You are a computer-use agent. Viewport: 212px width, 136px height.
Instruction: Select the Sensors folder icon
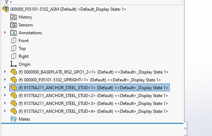click(14, 25)
